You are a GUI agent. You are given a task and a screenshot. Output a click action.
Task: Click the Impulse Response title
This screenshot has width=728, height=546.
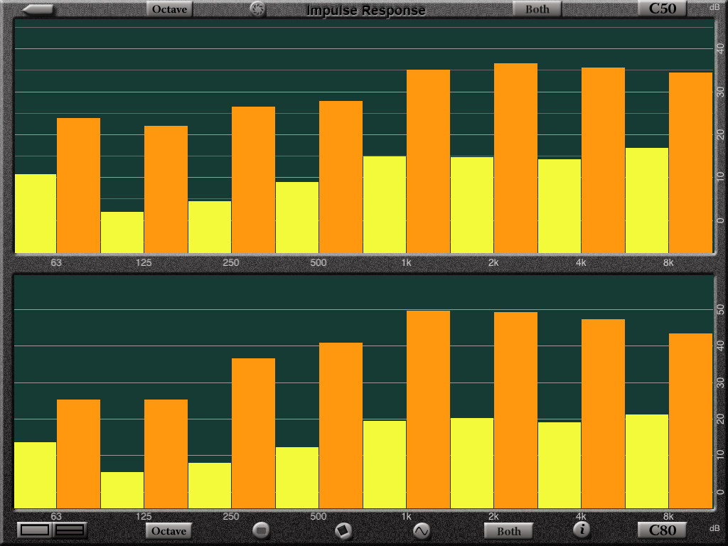pyautogui.click(x=366, y=10)
